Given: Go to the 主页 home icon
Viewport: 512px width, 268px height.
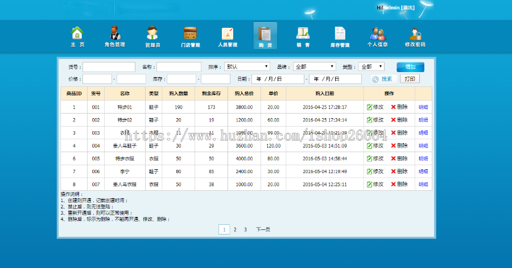Looking at the screenshot, I should [x=77, y=36].
